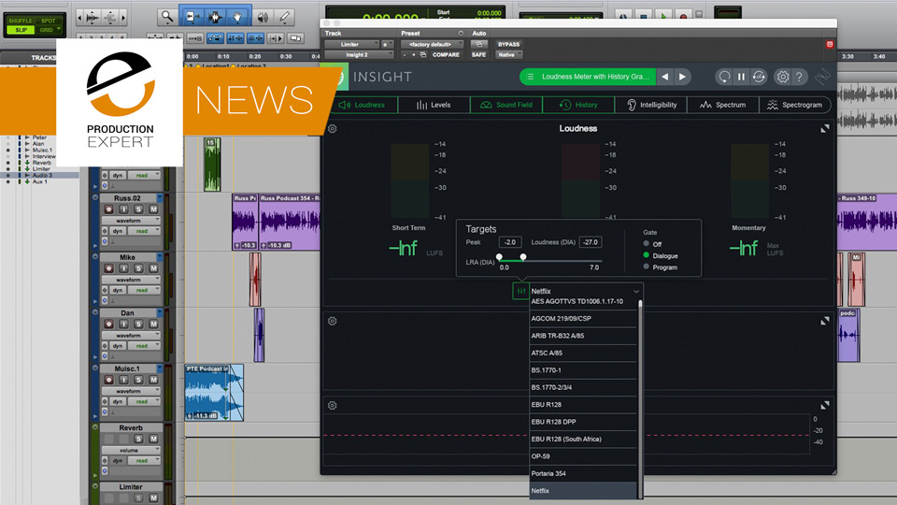Click the SAFE automation button
The width and height of the screenshot is (897, 505).
point(478,55)
